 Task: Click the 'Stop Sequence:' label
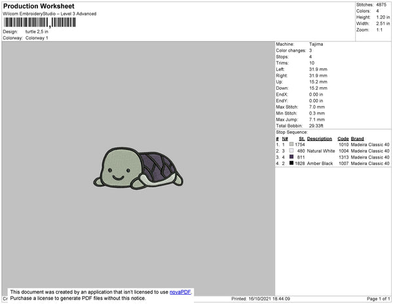tap(291, 132)
